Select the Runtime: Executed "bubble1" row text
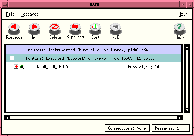Viewport: 194px width, 136px height. tap(90, 58)
